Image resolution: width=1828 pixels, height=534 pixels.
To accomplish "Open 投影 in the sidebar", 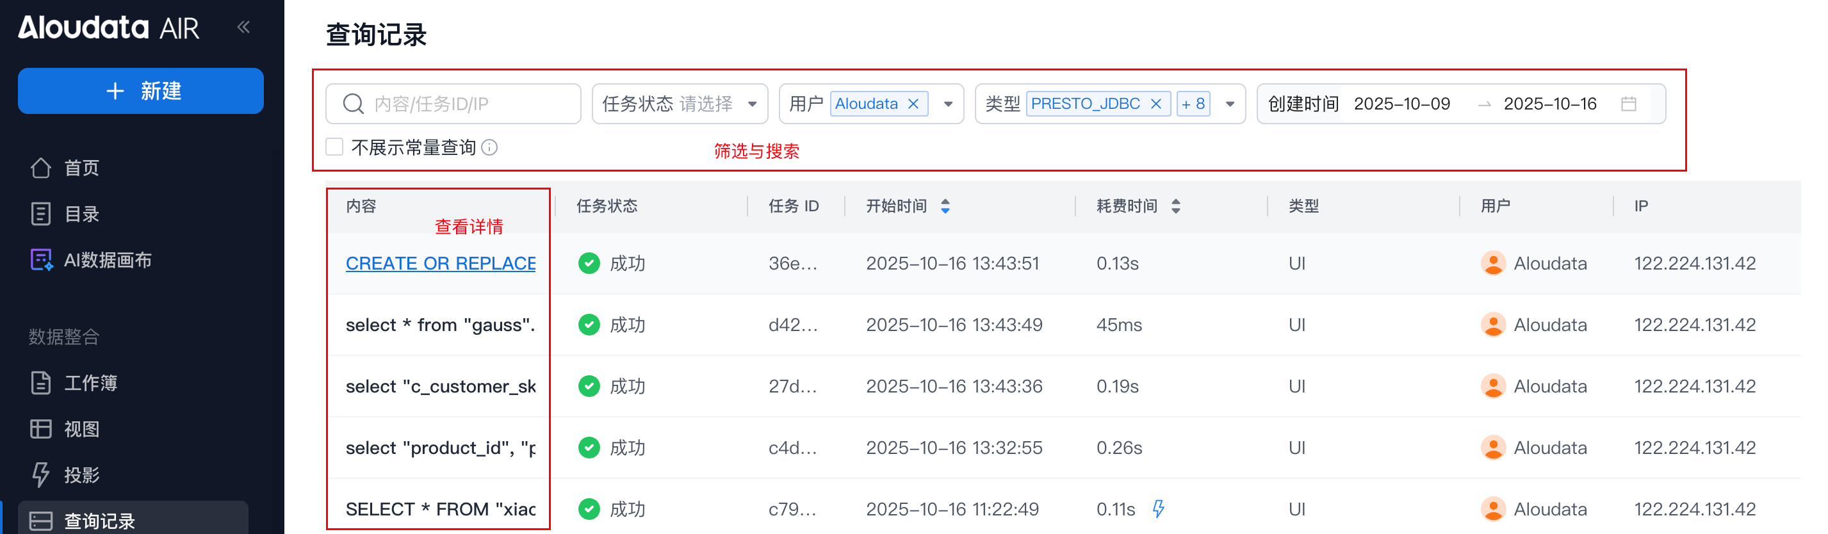I will tap(81, 474).
